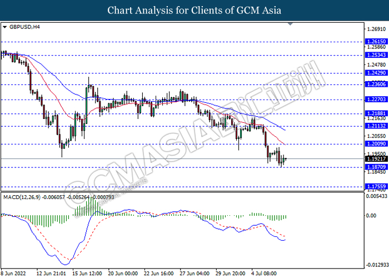This screenshot has height=278, width=389.
Task: Click the 22 Jun 16:00 time label
Action: (159, 274)
